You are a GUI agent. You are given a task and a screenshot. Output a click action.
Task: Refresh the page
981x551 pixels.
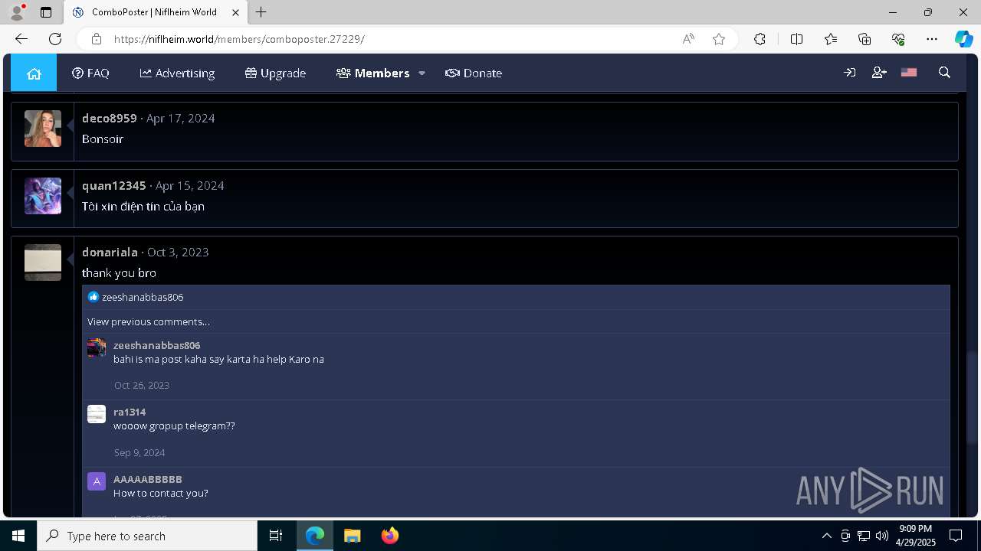(55, 39)
